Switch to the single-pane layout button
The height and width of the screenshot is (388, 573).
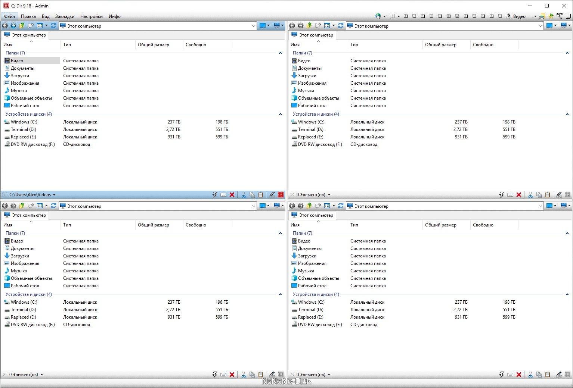tap(500, 16)
